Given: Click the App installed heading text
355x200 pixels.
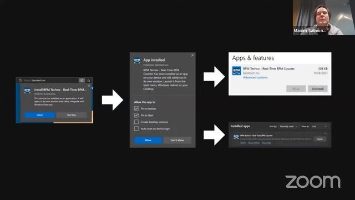Looking at the screenshot, I should tap(154, 60).
